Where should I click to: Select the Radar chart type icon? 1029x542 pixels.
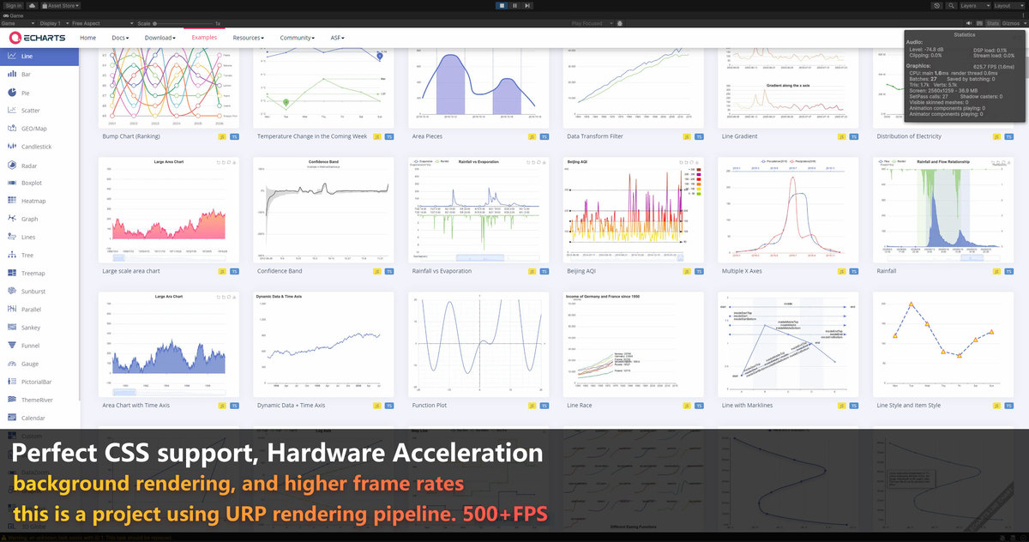pyautogui.click(x=11, y=165)
